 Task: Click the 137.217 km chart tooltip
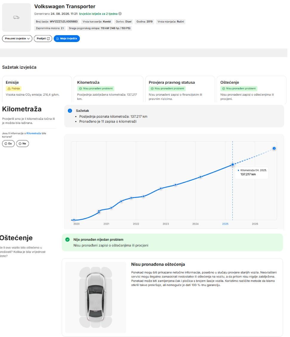coord(252,172)
